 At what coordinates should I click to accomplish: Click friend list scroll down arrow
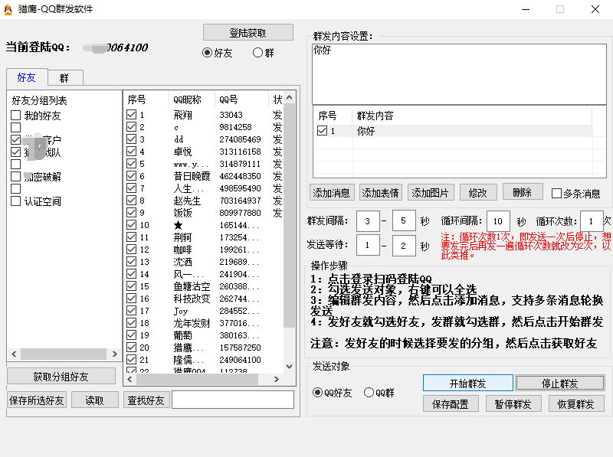(x=290, y=367)
